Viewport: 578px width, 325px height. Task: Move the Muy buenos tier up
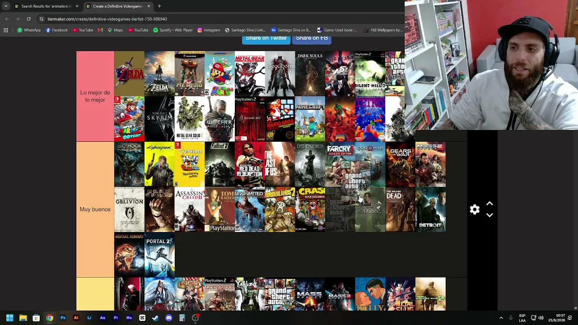pos(489,204)
